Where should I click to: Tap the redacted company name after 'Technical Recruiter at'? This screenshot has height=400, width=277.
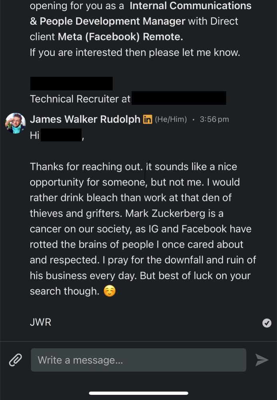click(x=179, y=98)
